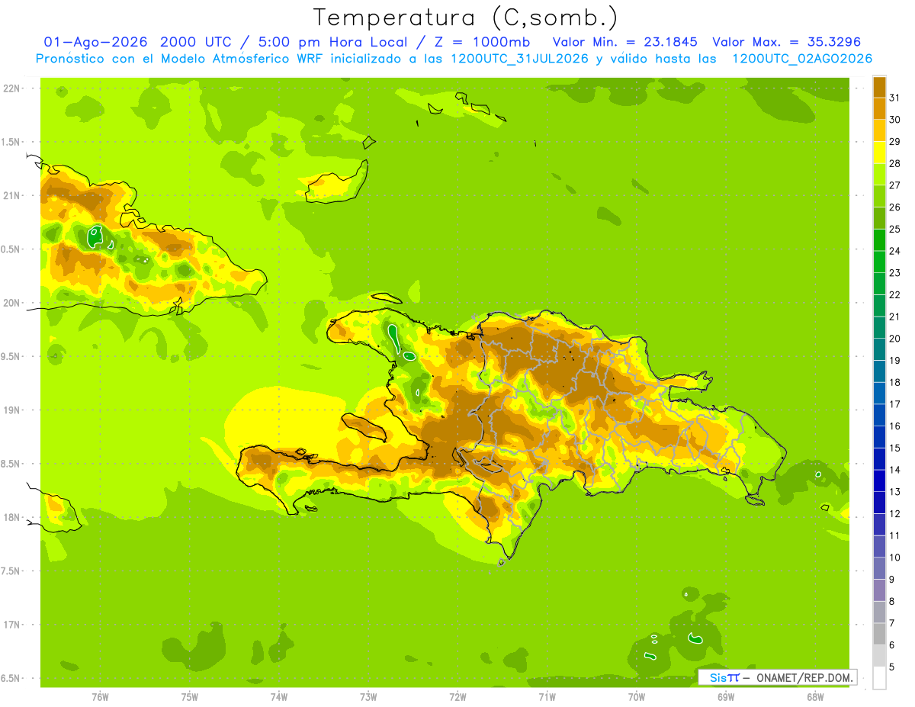The height and width of the screenshot is (707, 915).
Task: Pick the yellow colorbar swatch between 28 and 29
Action: pos(879,153)
